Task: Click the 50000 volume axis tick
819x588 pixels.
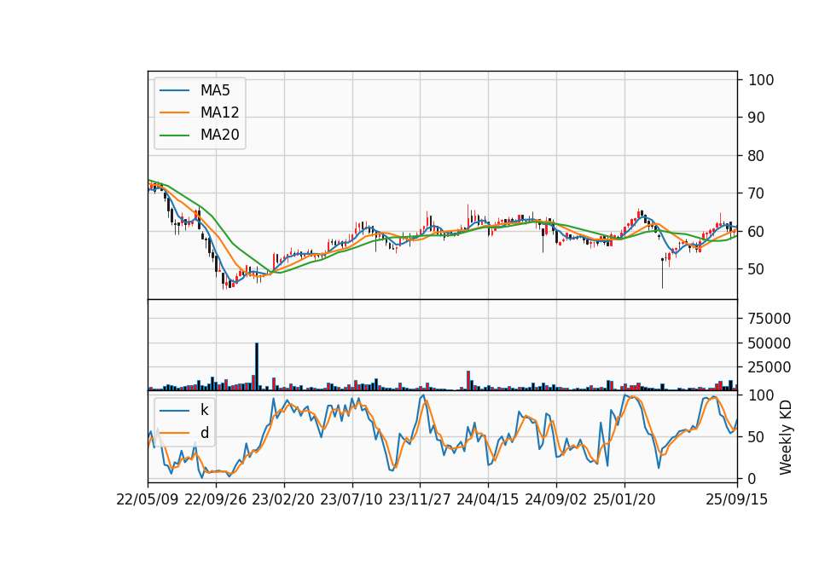Action: 770,343
